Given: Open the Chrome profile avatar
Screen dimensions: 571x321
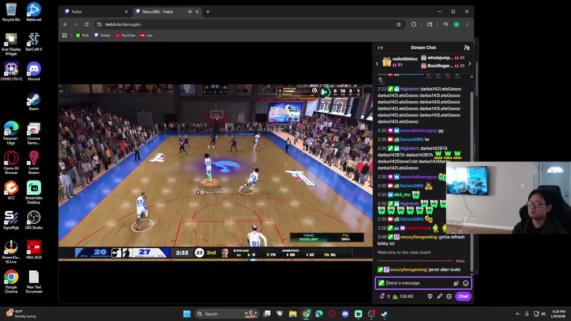Looking at the screenshot, I should (x=456, y=24).
